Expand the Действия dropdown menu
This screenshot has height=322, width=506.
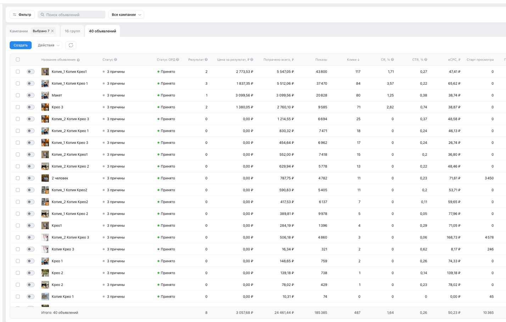(49, 45)
